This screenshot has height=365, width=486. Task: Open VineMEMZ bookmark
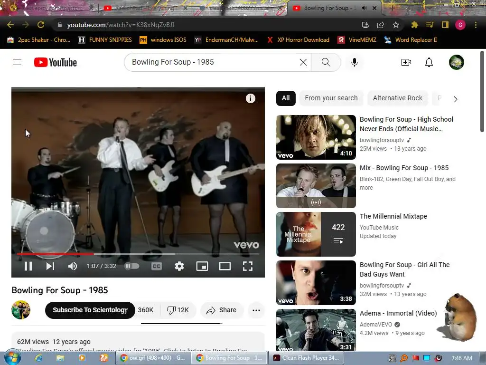point(357,40)
